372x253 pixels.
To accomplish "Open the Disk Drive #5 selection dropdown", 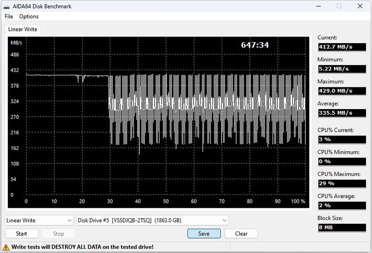I will point(152,221).
